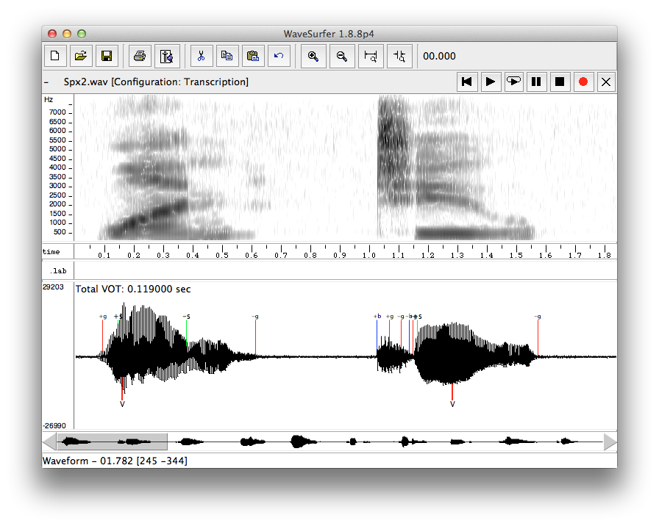Minimize the WaveSurfer window with yellow button
Viewport: 659px width, 526px height.
pyautogui.click(x=67, y=34)
